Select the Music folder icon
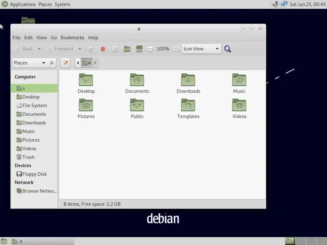 point(239,80)
